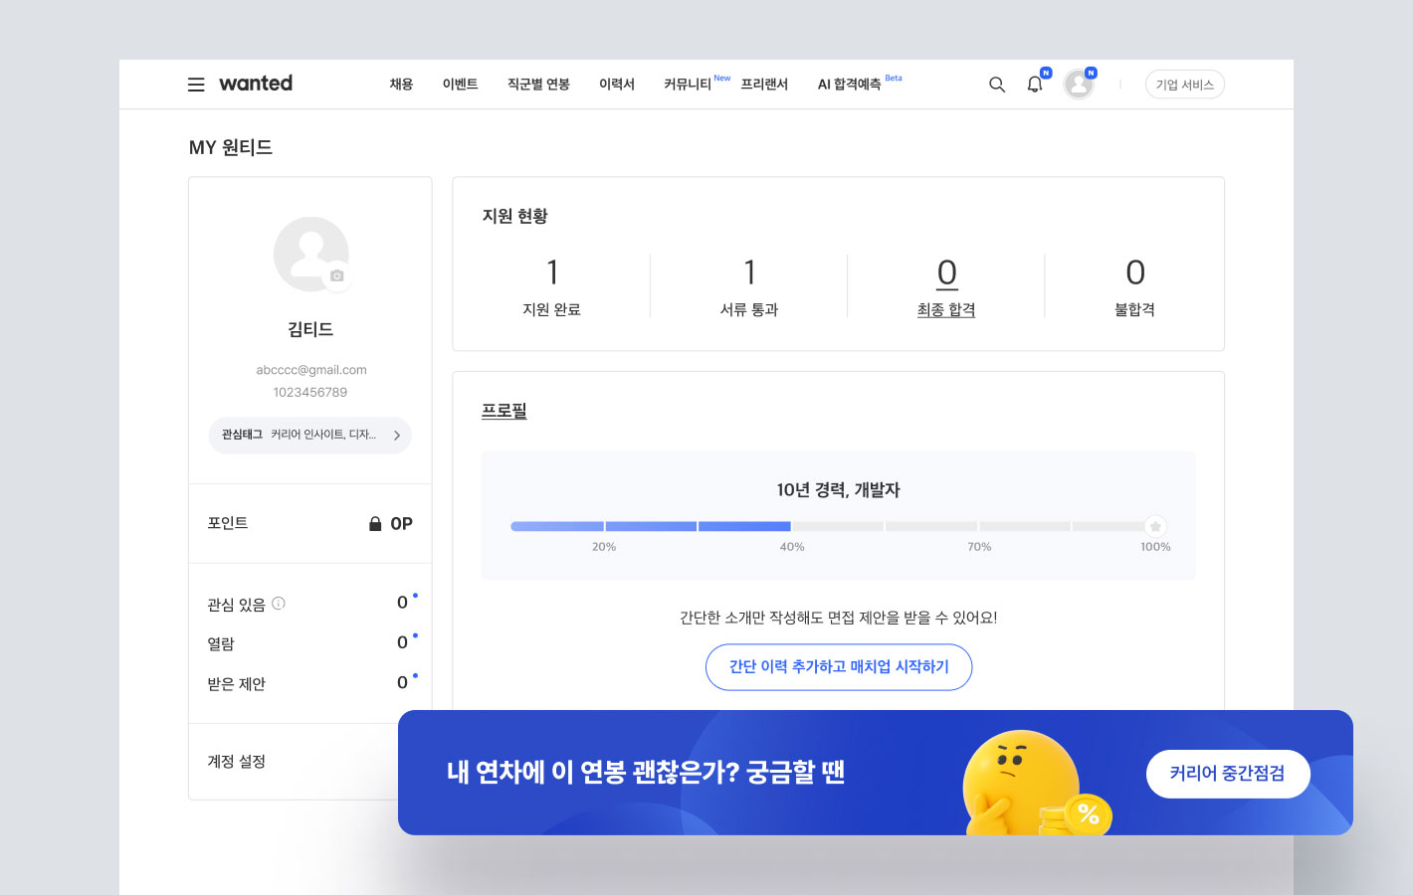The width and height of the screenshot is (1413, 895).
Task: Open the 지원 완료 count
Action: click(x=552, y=272)
